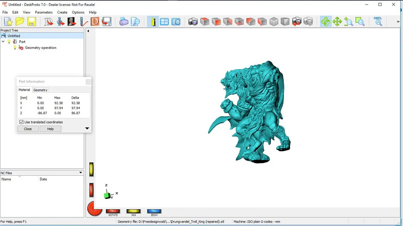Image resolution: width=403 pixels, height=226 pixels.
Task: Activate the Zoom Window dashed-box icon
Action: [360, 22]
